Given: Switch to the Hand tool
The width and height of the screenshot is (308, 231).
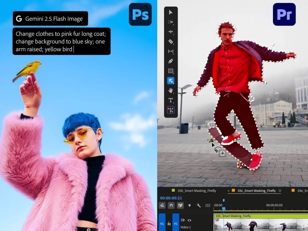Looking at the screenshot, I should [x=171, y=90].
